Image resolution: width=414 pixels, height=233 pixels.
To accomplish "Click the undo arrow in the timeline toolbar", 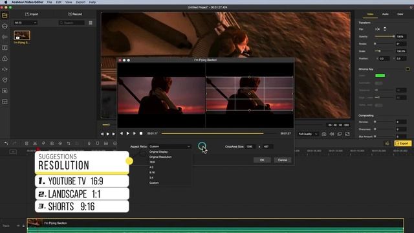I will pyautogui.click(x=6, y=143).
